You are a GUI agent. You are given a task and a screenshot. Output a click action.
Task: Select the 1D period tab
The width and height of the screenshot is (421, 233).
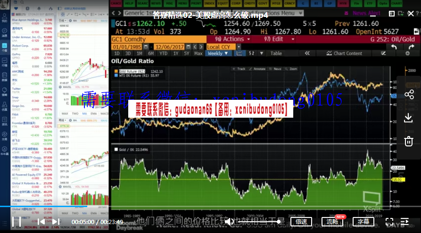117,53
